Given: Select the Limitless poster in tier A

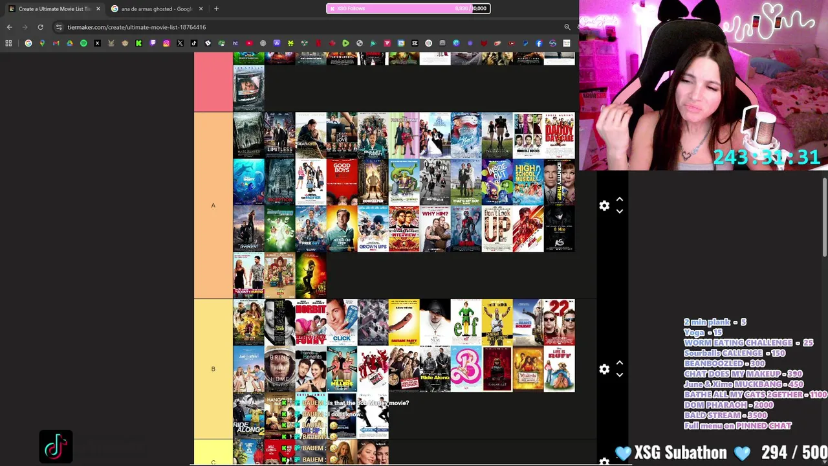Looking at the screenshot, I should tap(279, 135).
